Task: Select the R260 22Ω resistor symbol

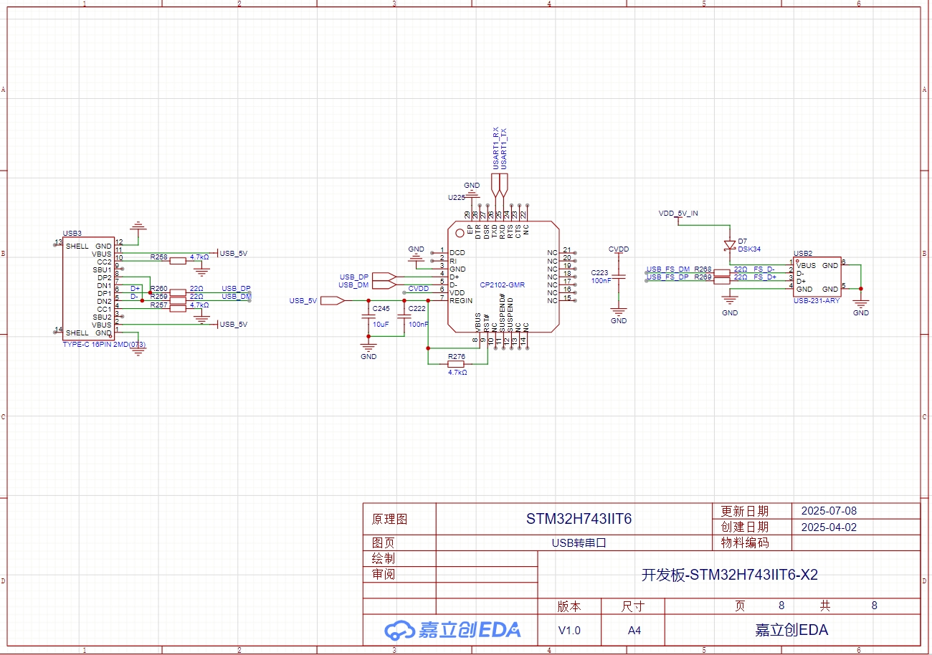Action: tap(178, 292)
